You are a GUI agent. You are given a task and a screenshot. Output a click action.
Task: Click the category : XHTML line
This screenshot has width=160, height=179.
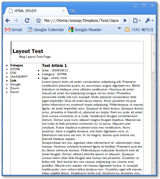[55, 74]
